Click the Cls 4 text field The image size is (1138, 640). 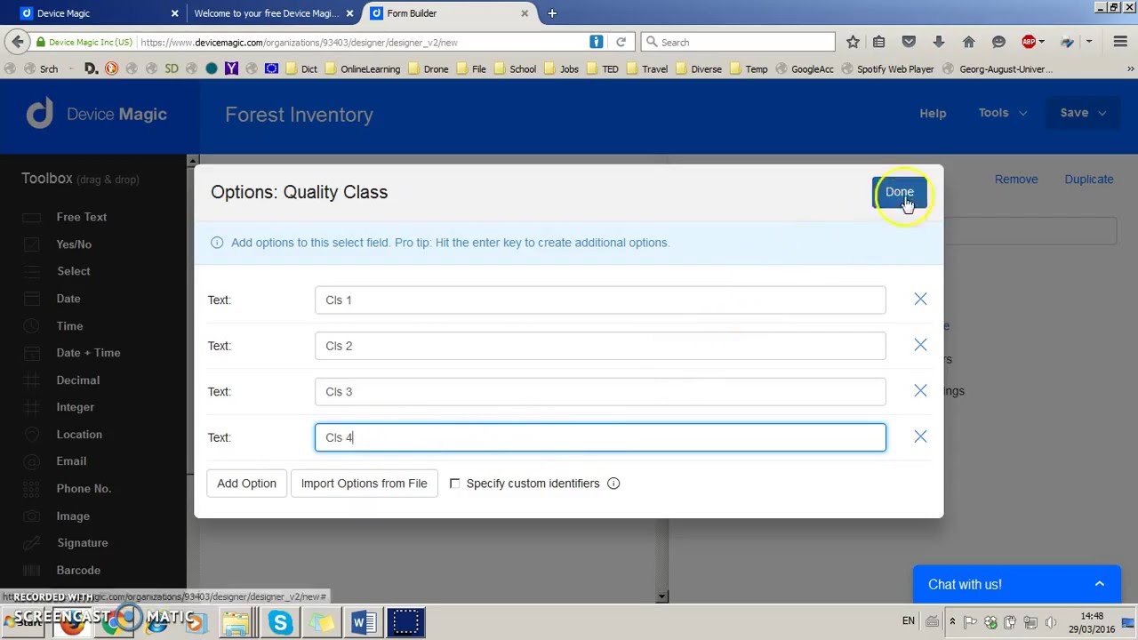click(x=600, y=437)
